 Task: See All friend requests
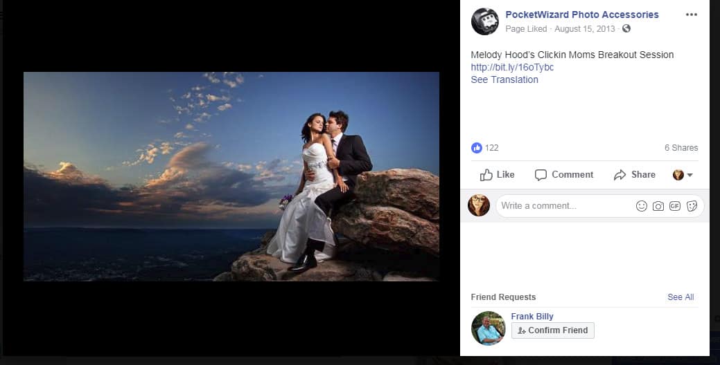click(x=681, y=297)
